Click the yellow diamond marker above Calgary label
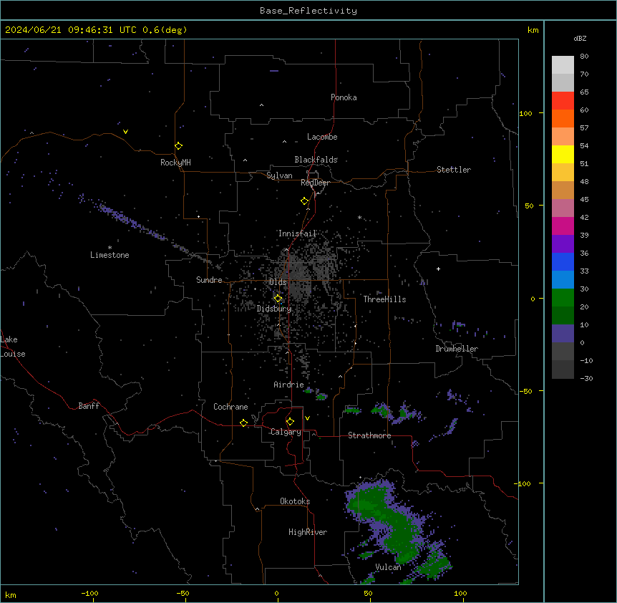The width and height of the screenshot is (617, 603). (x=290, y=422)
